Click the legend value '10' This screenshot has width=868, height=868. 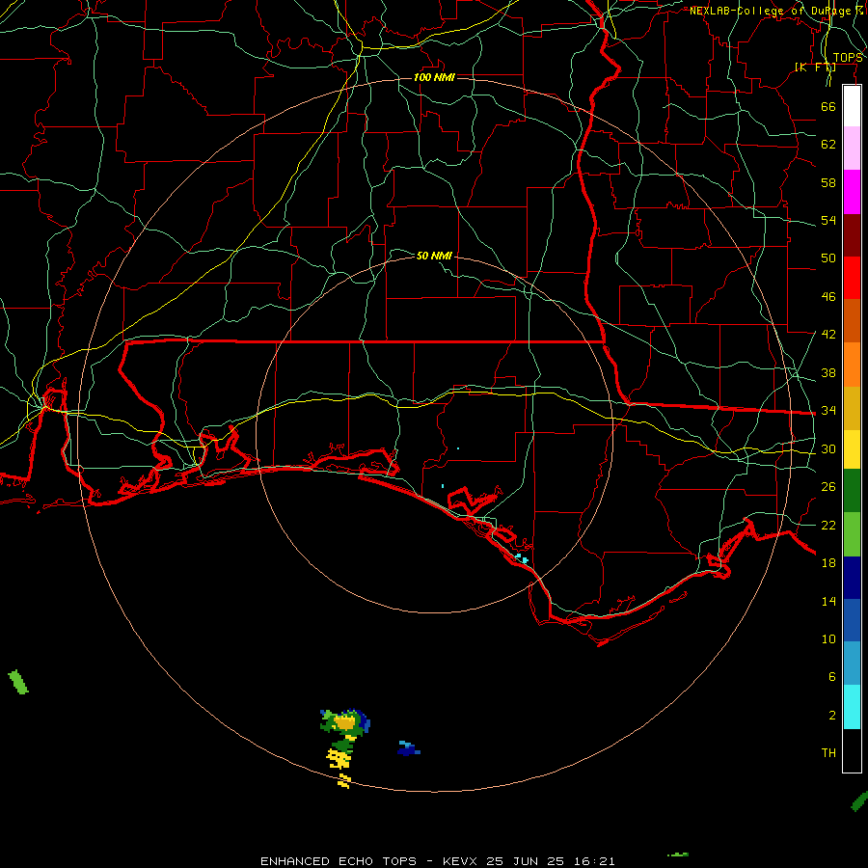(x=828, y=638)
